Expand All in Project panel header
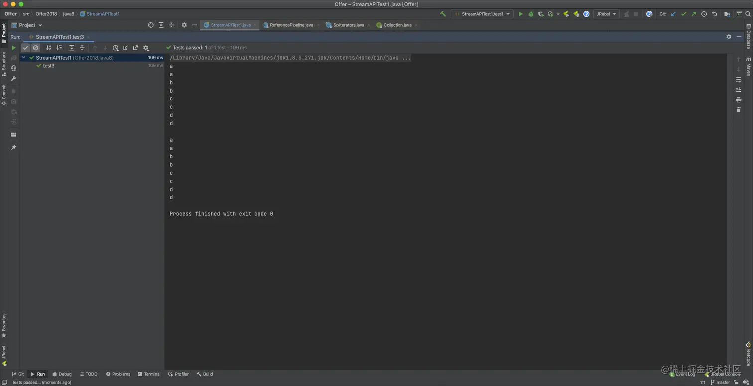 click(x=161, y=25)
